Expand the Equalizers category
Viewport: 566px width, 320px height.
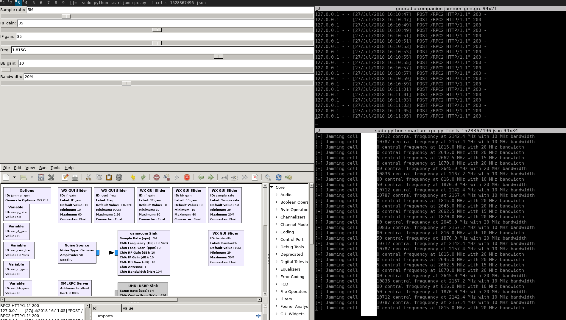pos(277,269)
